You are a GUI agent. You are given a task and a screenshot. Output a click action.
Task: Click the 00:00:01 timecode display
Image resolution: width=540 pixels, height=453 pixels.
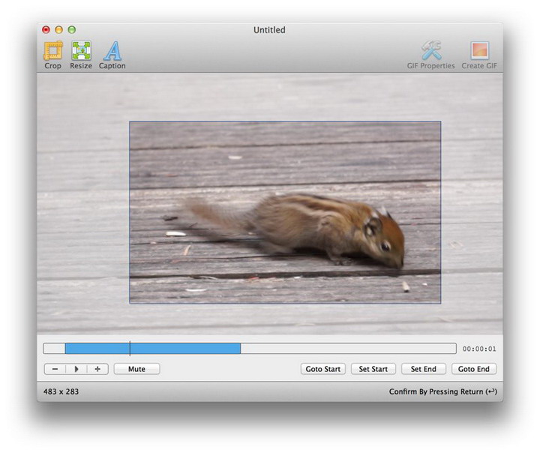(478, 349)
